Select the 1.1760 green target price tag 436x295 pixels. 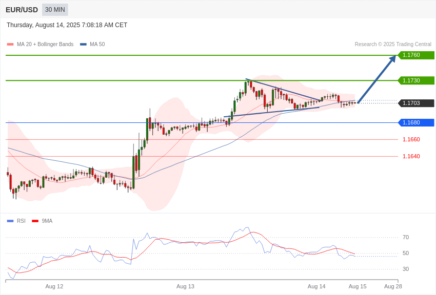(x=416, y=55)
